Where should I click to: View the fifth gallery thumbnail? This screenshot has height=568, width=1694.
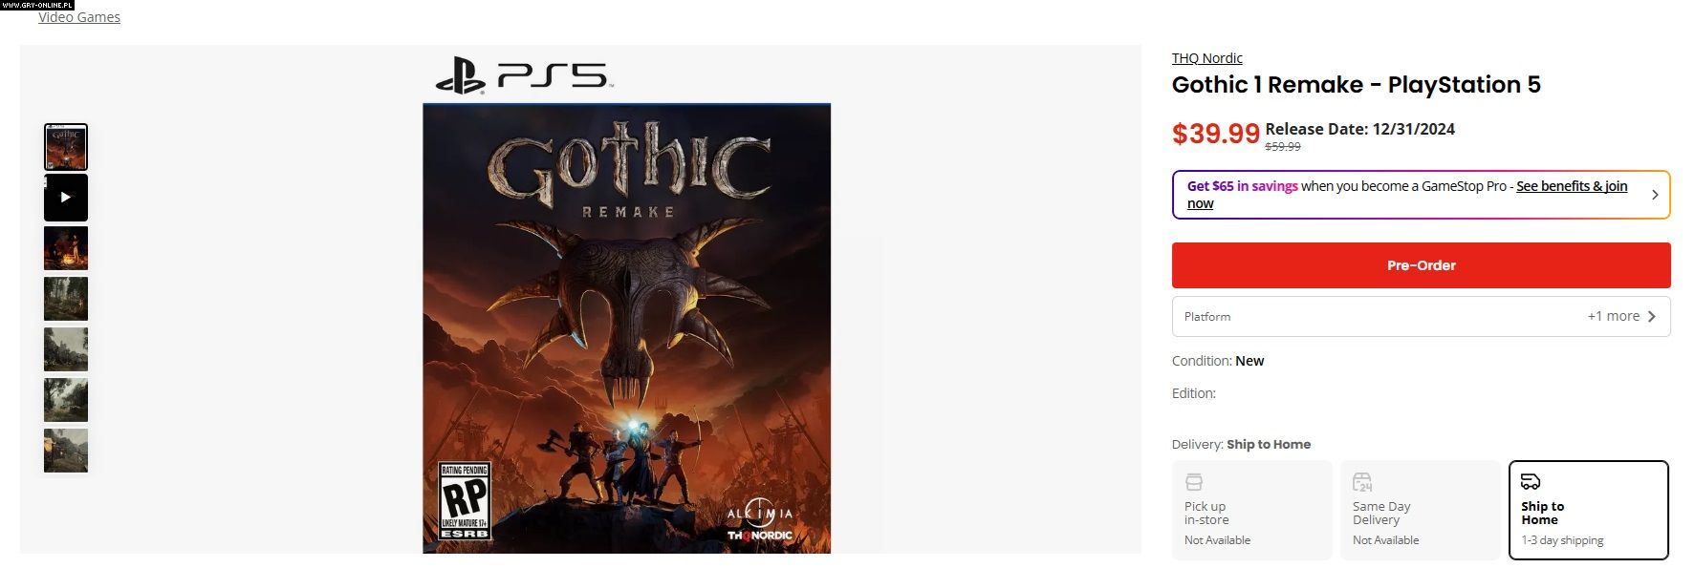click(x=66, y=349)
